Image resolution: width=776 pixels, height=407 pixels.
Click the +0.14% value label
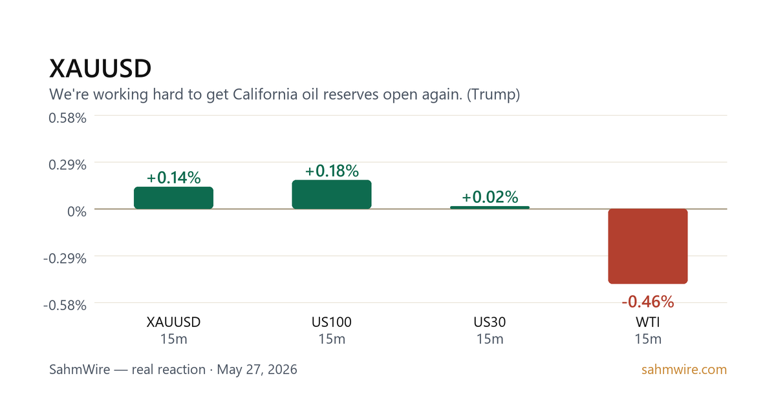click(x=173, y=178)
